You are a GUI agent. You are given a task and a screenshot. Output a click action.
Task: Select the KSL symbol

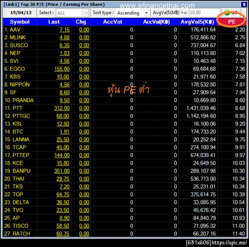point(14,124)
